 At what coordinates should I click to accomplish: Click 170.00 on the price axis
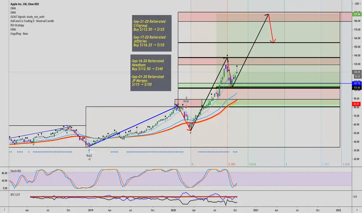357,30
